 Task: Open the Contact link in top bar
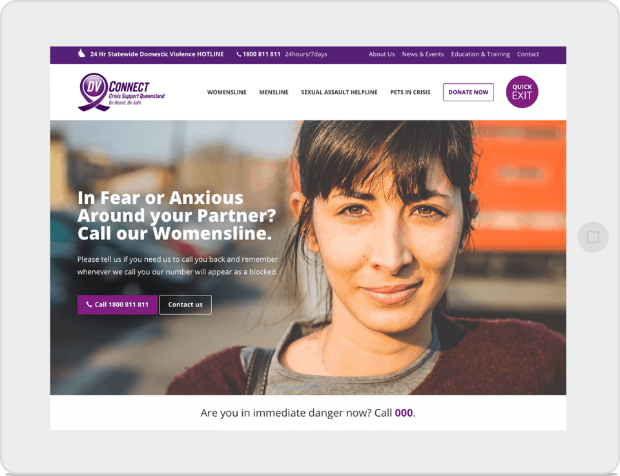528,54
